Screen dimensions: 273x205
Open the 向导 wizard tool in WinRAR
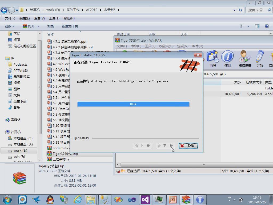pos(213,59)
